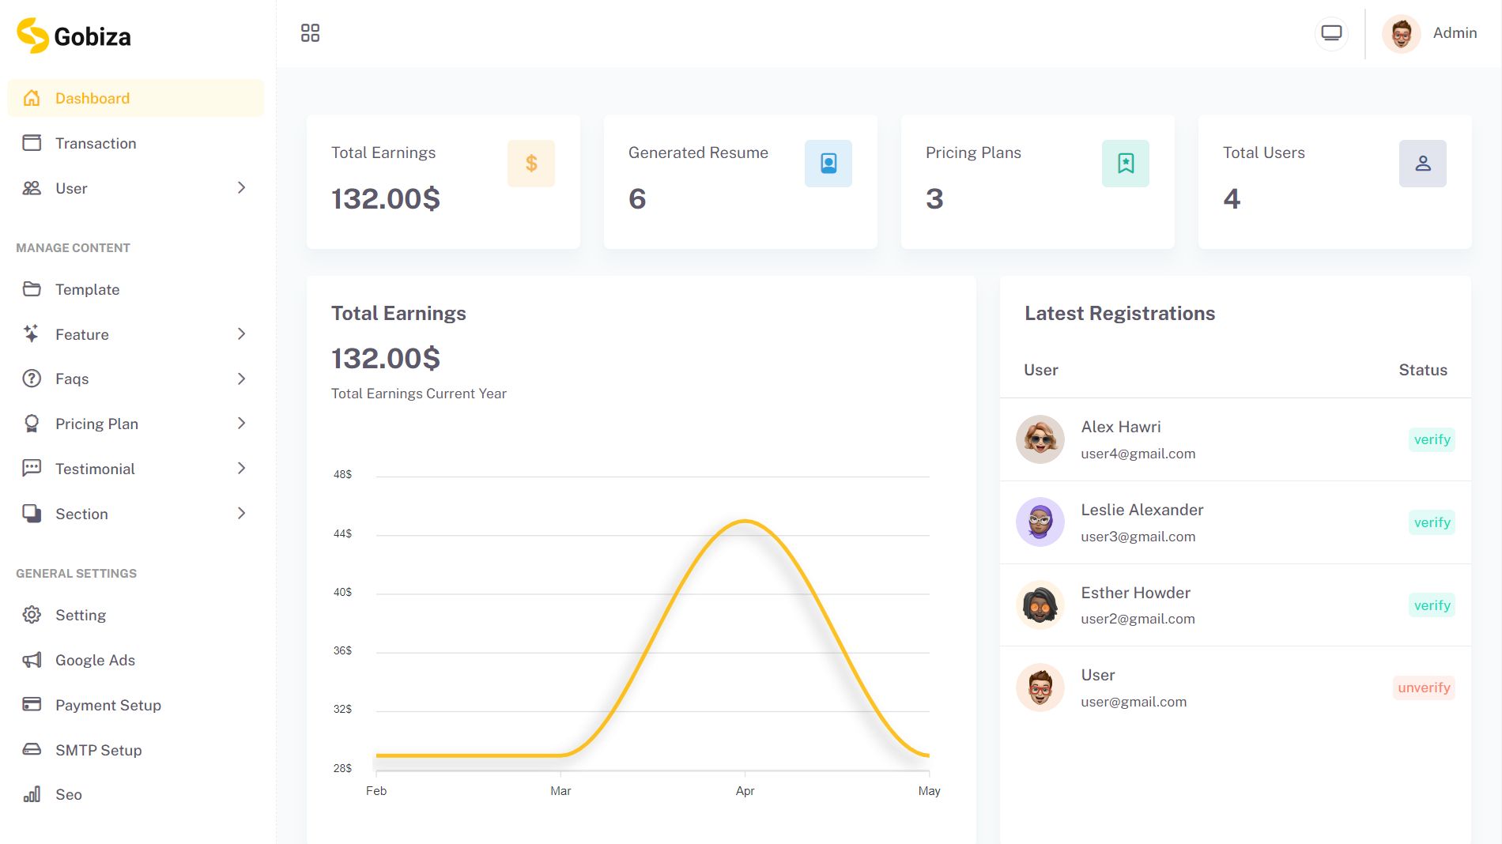
Task: Click the unverify badge for User
Action: [x=1423, y=688]
